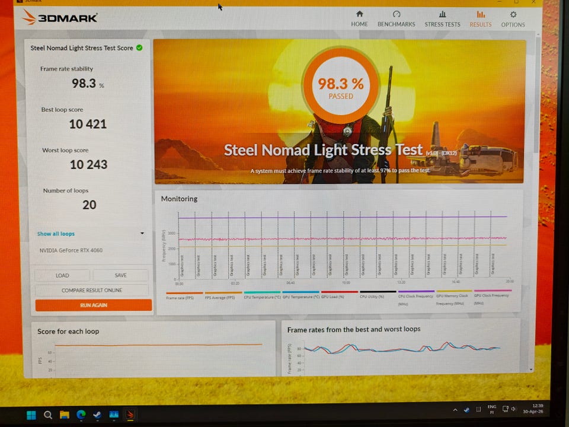Toggle the GPU Memory Clock legend swatch
The image size is (569, 427).
(454, 291)
